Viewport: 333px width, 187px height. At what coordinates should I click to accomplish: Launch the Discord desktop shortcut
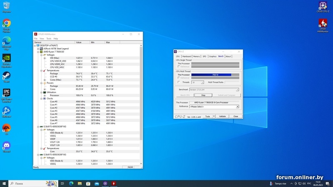click(x=7, y=145)
